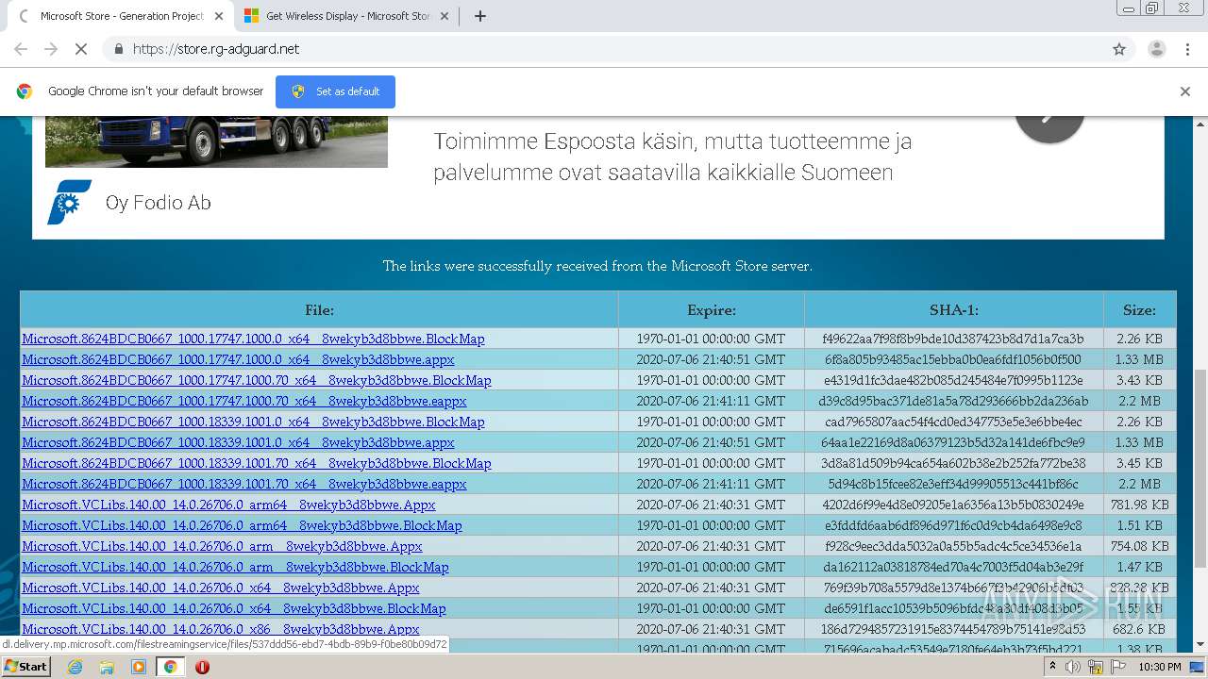Click the address bar URL field
The image size is (1208, 679).
604,49
